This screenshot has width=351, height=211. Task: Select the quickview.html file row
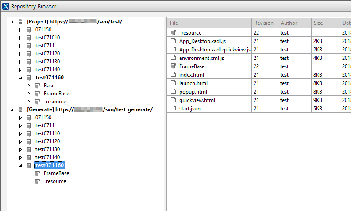coord(197,100)
